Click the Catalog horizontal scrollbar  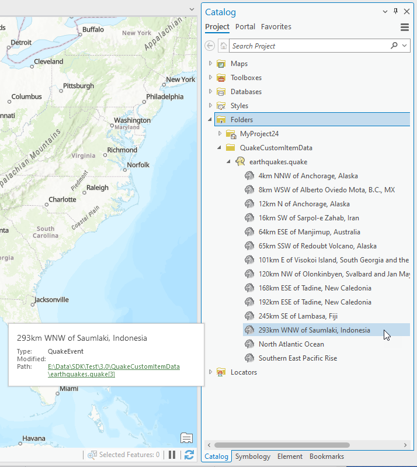click(304, 445)
